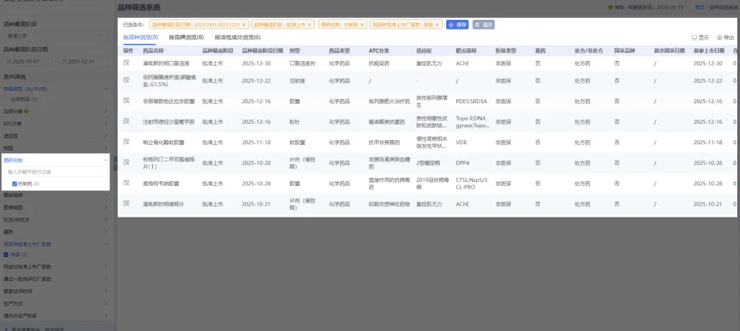Click the green info icon beside 注册分类
The width and height of the screenshot is (740, 331).
point(27,111)
